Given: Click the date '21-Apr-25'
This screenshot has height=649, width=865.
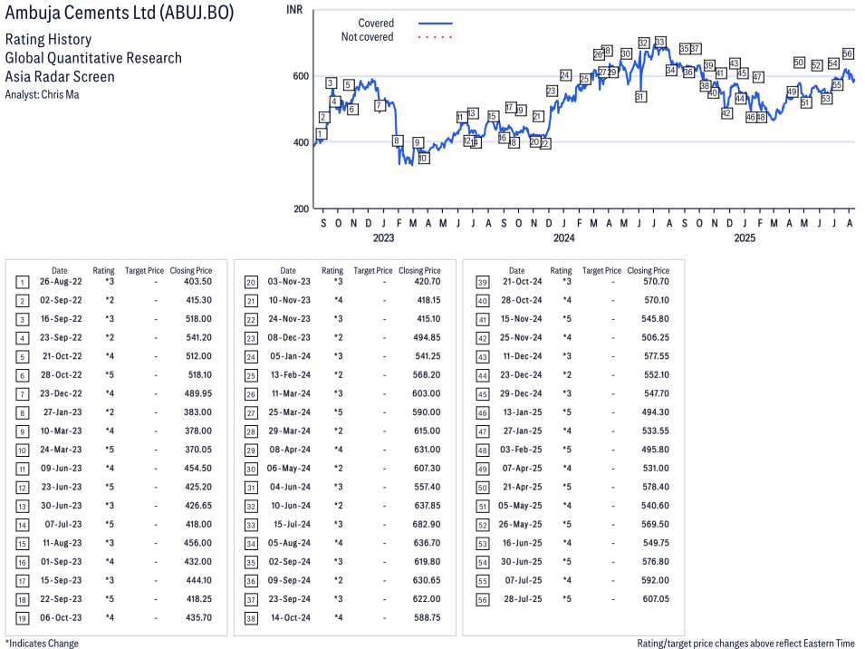Looking at the screenshot, I should pyautogui.click(x=523, y=487).
